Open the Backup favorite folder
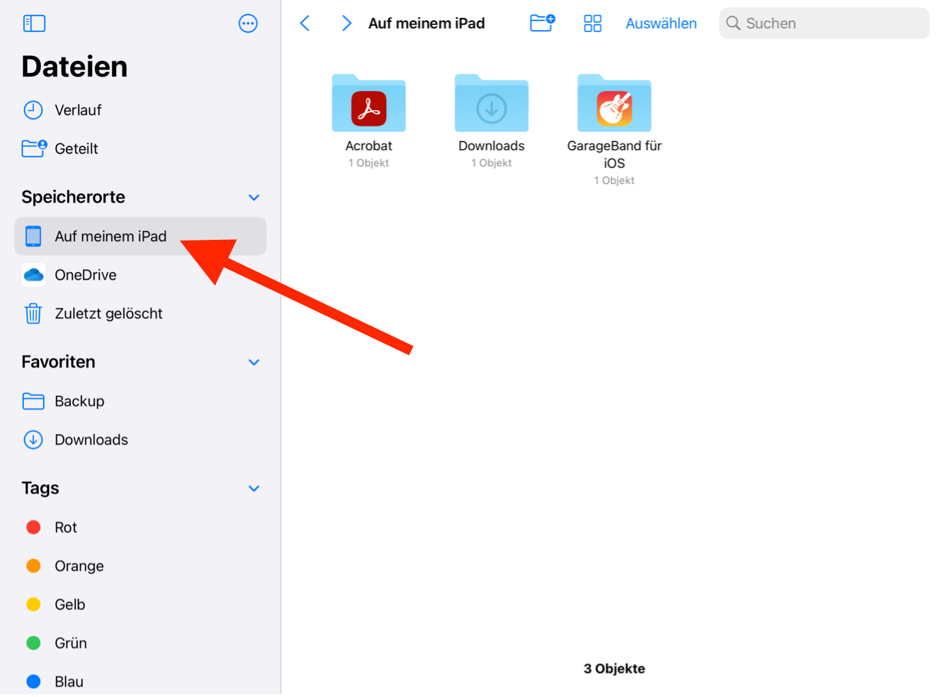 point(79,401)
